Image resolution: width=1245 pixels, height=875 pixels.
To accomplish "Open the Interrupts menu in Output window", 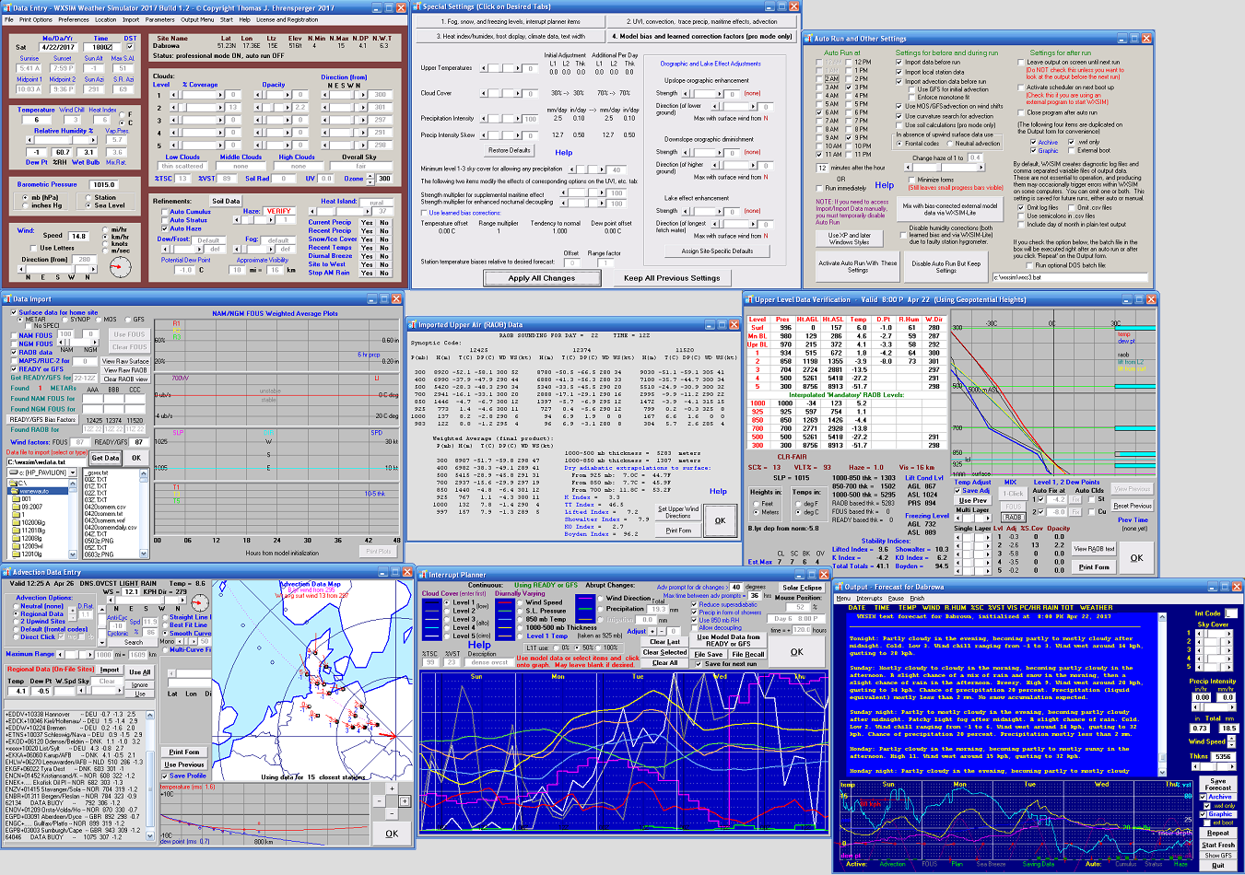I will click(869, 599).
